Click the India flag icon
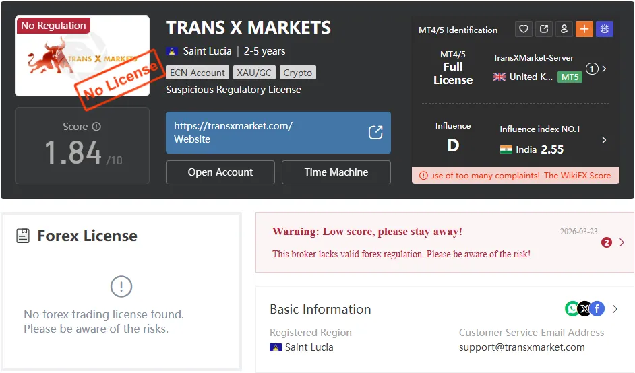 [506, 149]
